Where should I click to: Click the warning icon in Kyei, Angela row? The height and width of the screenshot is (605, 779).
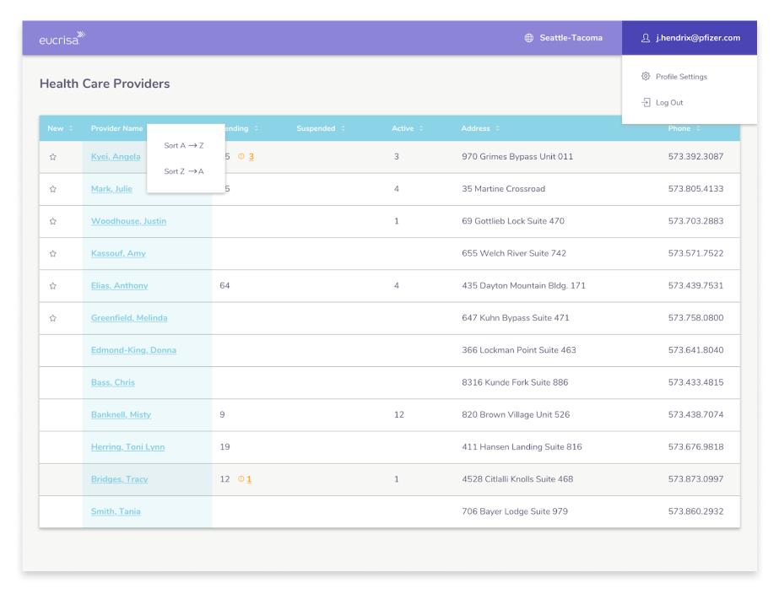[241, 156]
